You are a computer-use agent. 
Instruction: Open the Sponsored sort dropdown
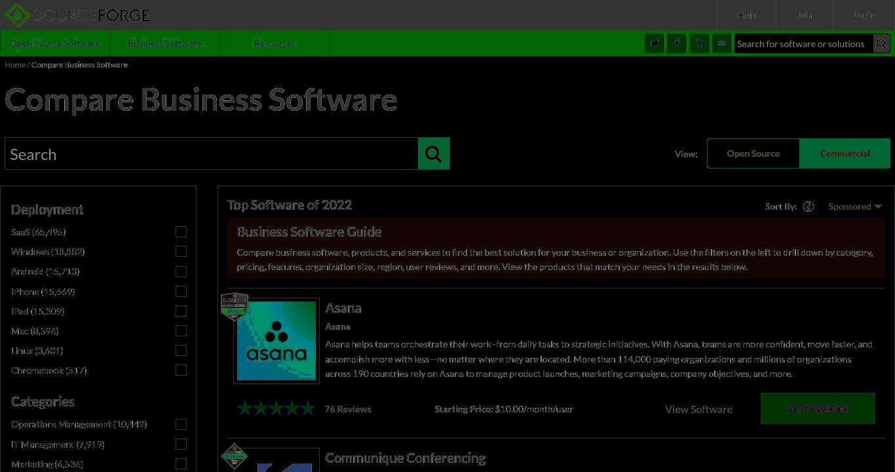point(855,206)
